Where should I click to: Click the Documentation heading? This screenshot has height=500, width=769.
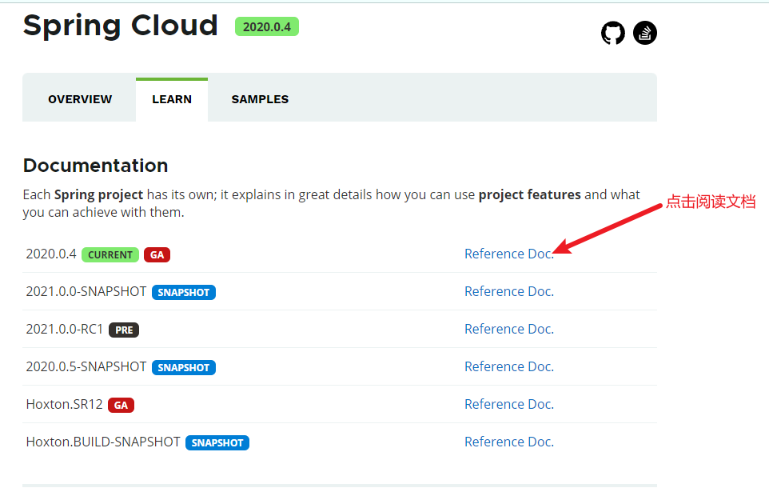[x=96, y=166]
